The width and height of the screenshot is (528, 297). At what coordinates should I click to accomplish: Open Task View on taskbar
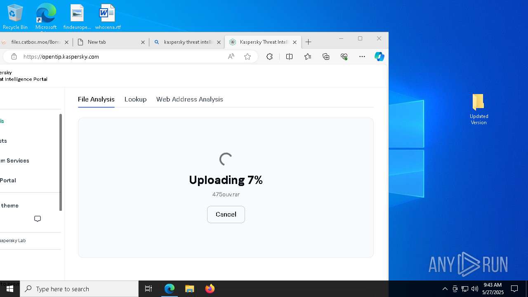[148, 289]
